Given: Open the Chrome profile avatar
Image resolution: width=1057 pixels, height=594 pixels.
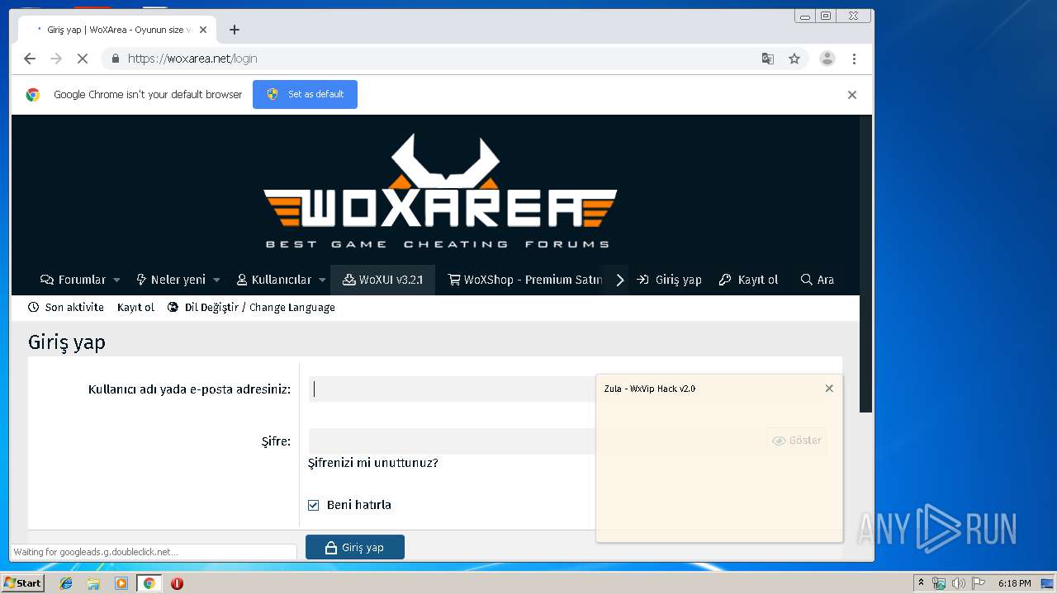Looking at the screenshot, I should point(827,59).
